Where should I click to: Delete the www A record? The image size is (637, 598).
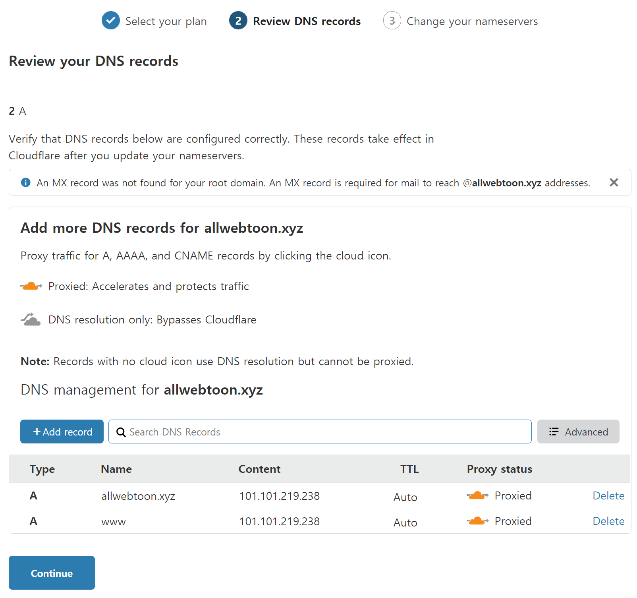pyautogui.click(x=608, y=521)
